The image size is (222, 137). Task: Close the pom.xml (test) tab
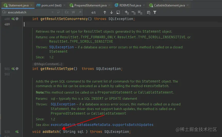(x=64, y=5)
